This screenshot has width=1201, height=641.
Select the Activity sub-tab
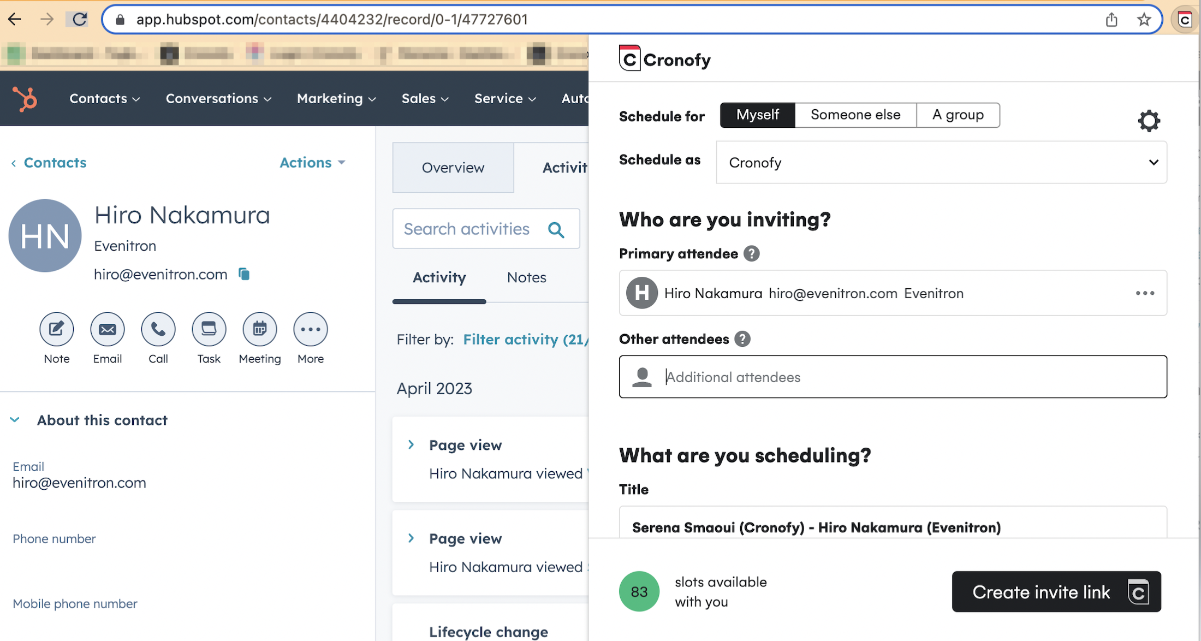click(439, 278)
